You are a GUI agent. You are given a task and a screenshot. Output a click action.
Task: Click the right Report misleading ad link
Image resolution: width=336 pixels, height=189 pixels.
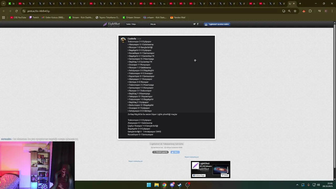(192, 157)
